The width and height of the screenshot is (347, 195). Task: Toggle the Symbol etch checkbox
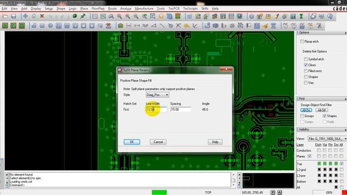tap(306, 59)
